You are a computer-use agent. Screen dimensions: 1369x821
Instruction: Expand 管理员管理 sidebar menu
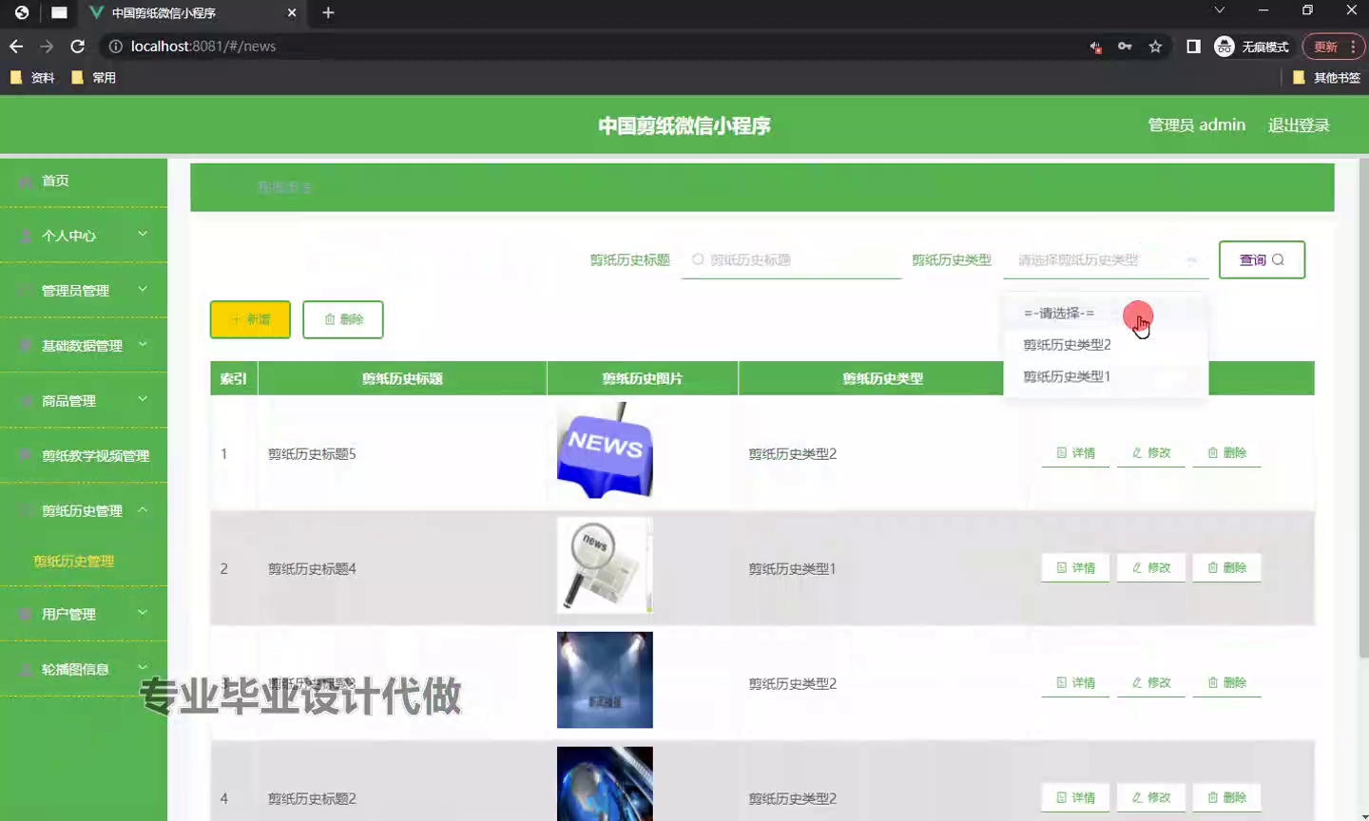pyautogui.click(x=84, y=290)
